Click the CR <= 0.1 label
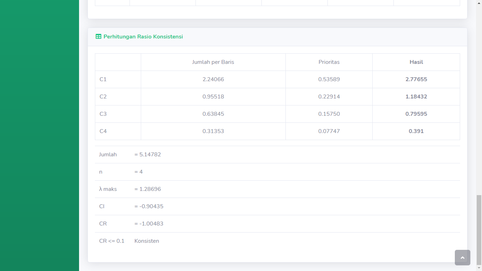The image size is (482, 271). pos(112,241)
